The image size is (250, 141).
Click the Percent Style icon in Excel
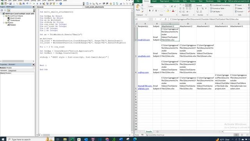(202, 9)
